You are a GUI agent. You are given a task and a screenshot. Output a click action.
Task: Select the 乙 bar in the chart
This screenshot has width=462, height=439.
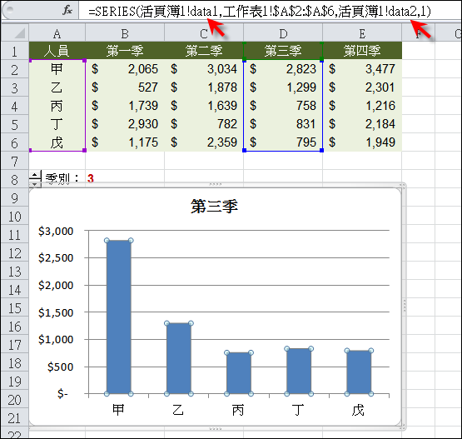click(179, 358)
